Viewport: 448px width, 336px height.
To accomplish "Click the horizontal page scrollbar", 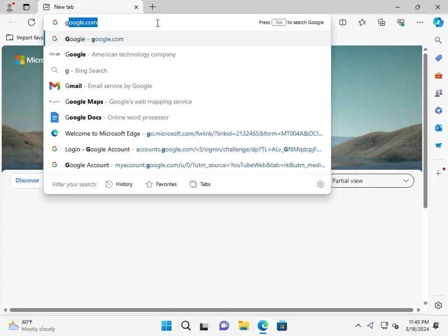I will click(211, 310).
